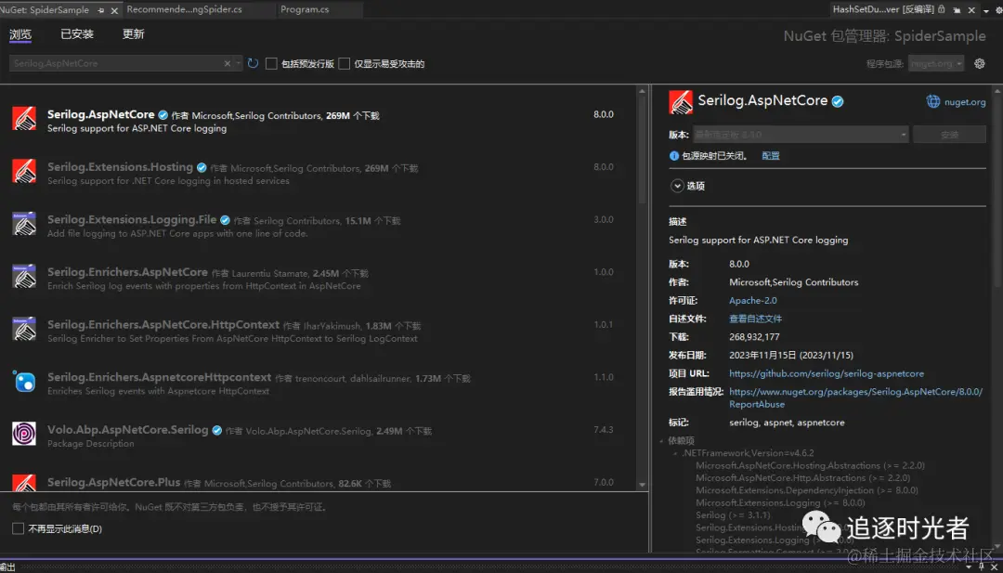Click the globe icon beside nuget.org
The height and width of the screenshot is (573, 1003).
[933, 101]
